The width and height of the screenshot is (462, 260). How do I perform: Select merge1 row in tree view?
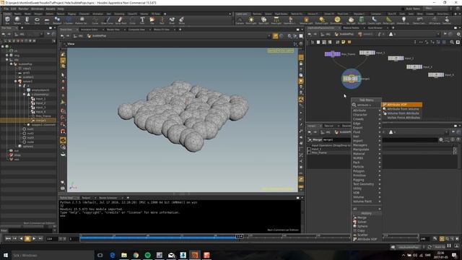tap(28, 121)
